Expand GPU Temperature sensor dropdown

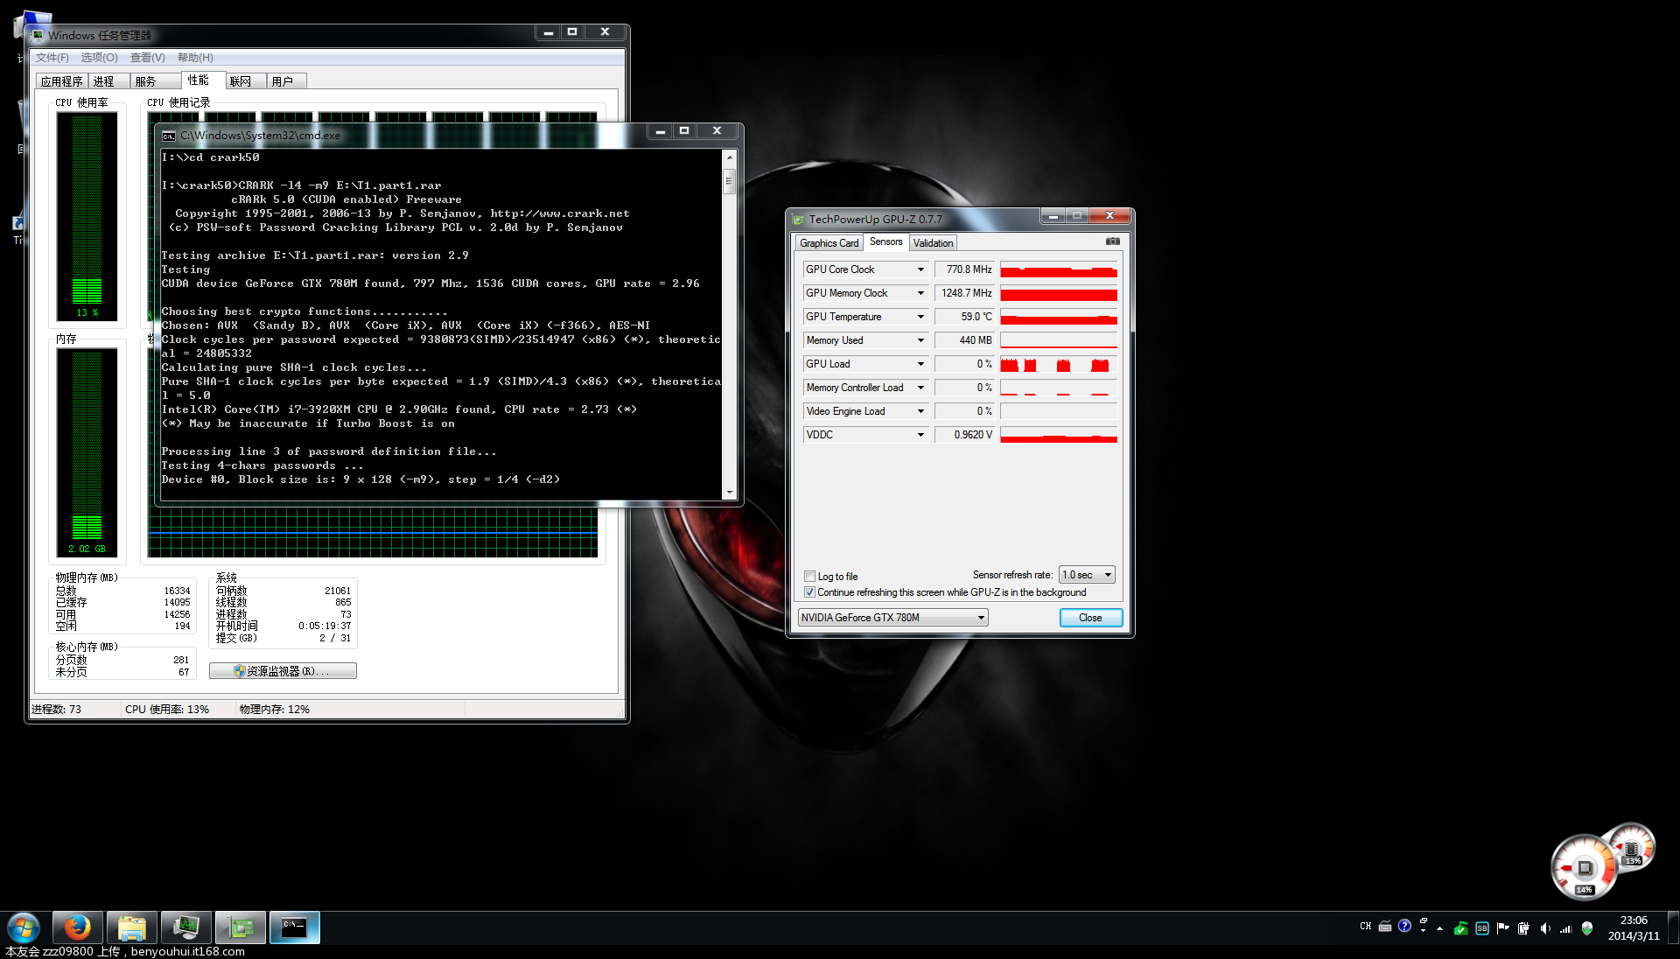pos(920,316)
